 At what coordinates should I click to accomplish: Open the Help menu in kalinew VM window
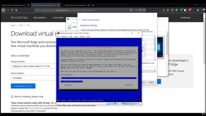(88, 36)
